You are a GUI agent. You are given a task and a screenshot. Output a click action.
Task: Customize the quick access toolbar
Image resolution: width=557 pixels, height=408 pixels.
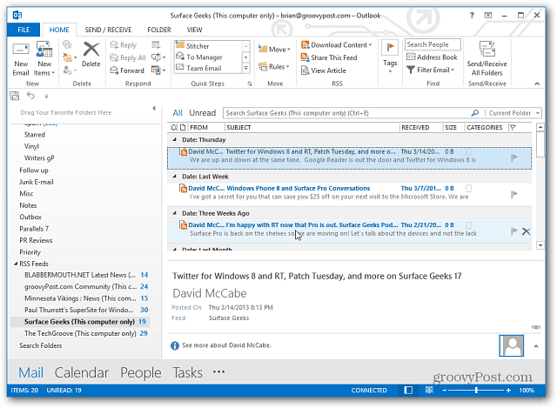(x=46, y=96)
